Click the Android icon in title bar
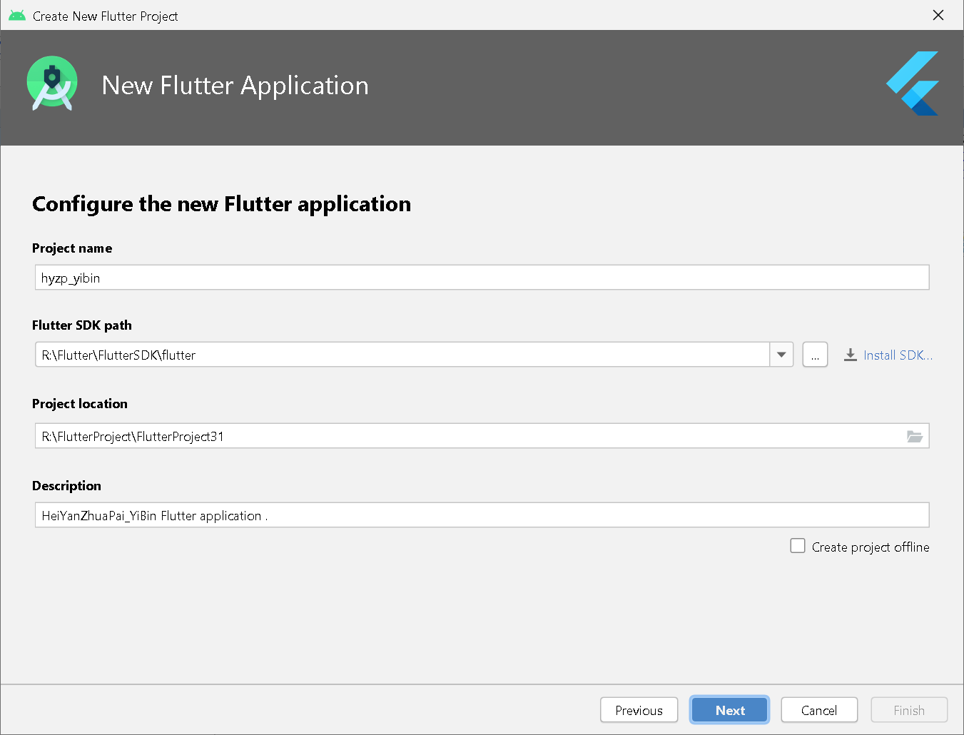 [17, 16]
